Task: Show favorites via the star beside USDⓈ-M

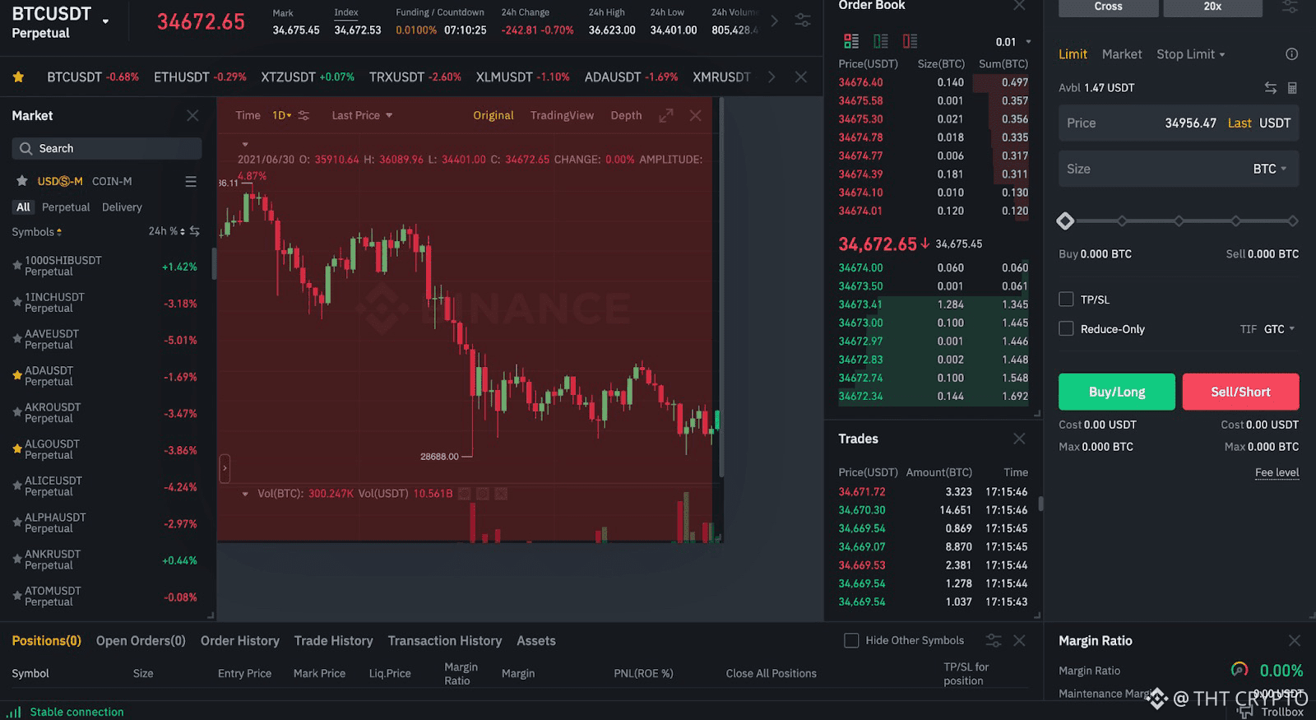Action: [x=21, y=181]
